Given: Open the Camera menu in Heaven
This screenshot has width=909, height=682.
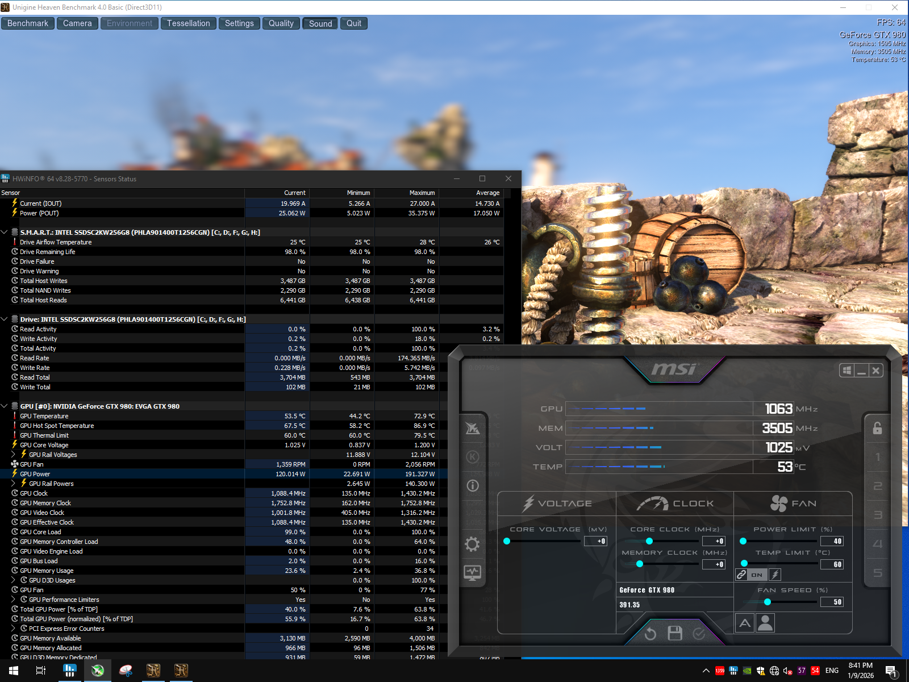Looking at the screenshot, I should pos(77,23).
